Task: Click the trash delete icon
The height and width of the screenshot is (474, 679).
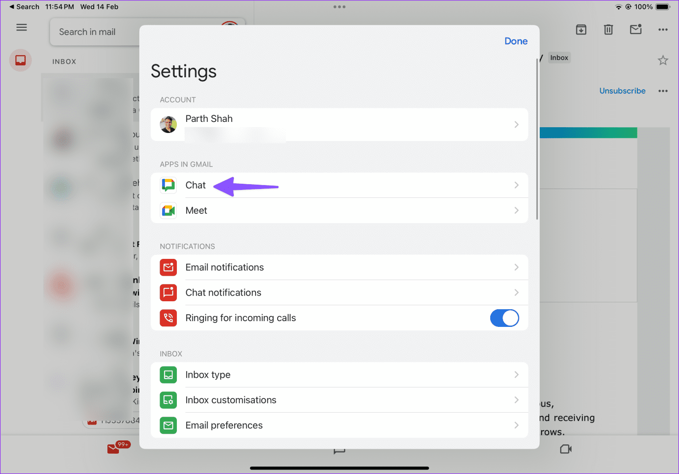Action: 609,30
